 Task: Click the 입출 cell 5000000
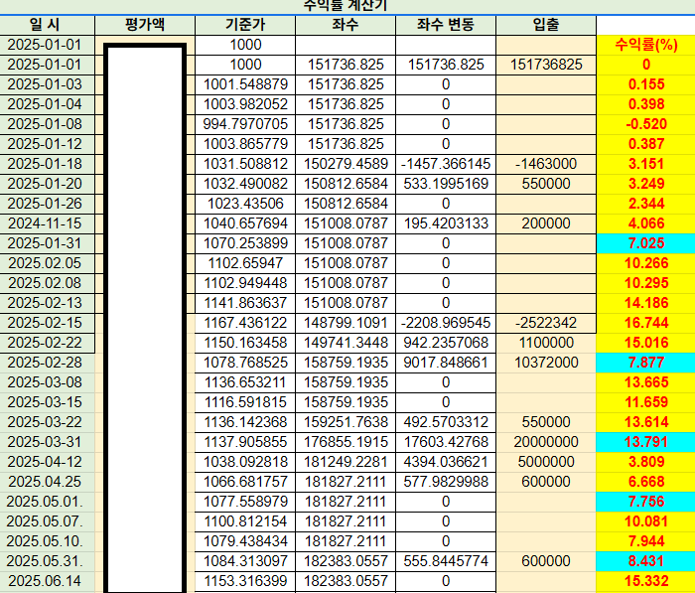click(546, 462)
